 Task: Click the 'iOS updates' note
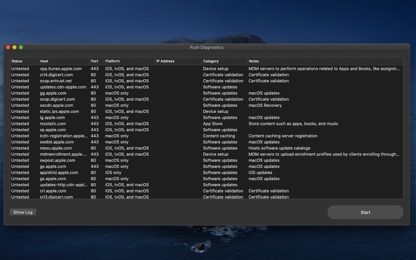pos(261,173)
